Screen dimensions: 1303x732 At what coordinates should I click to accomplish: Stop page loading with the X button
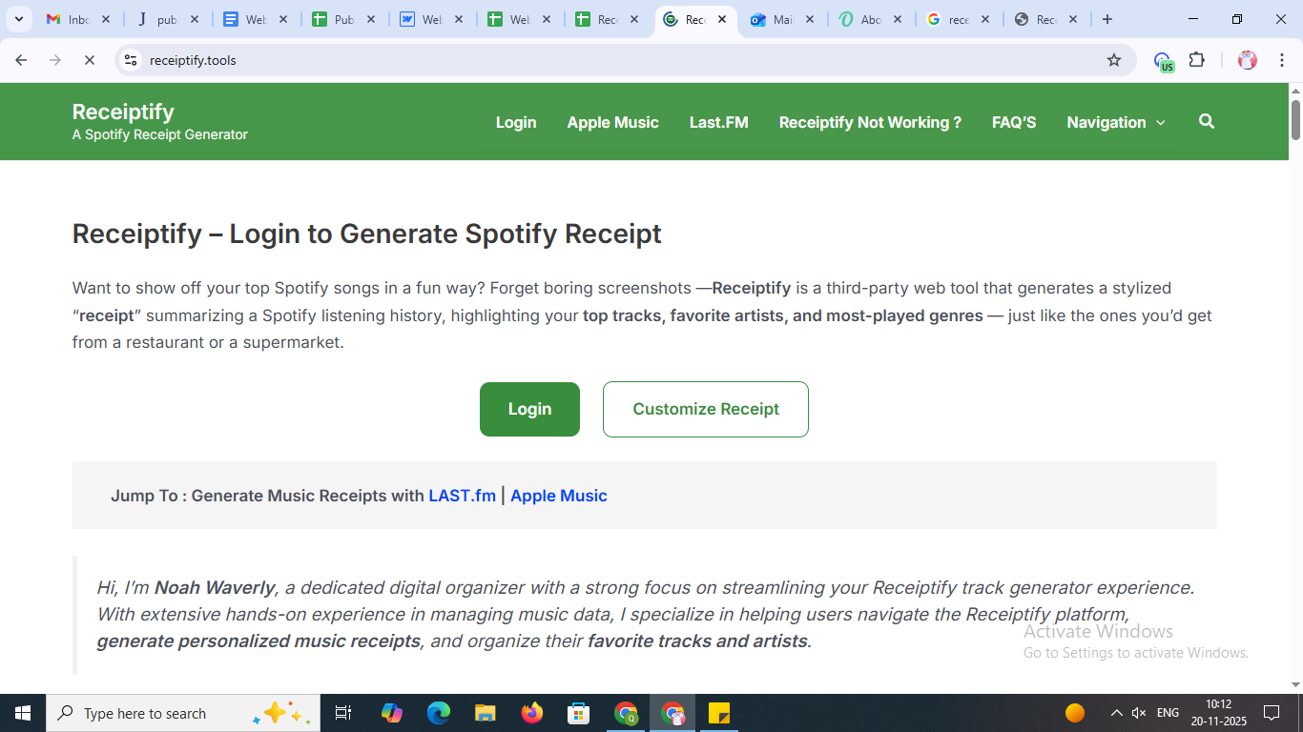point(89,60)
